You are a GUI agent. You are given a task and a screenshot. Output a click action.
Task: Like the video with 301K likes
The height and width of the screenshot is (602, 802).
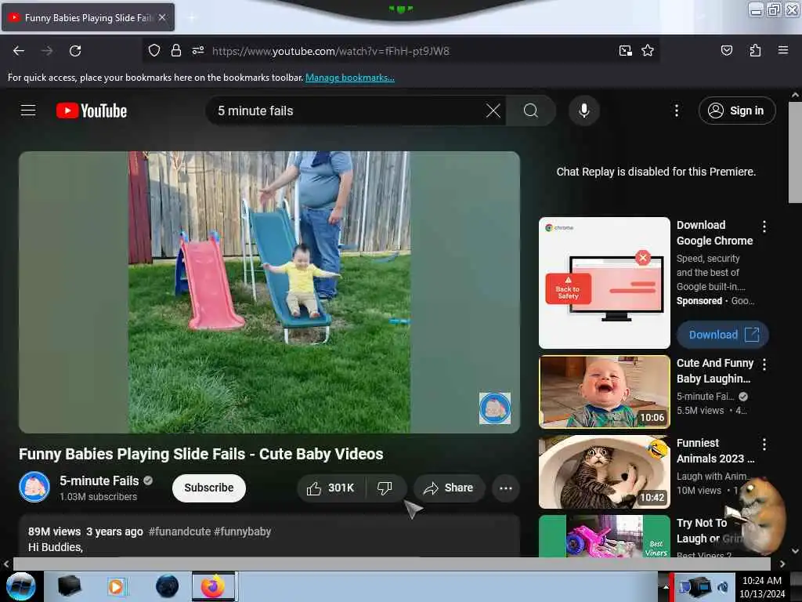[x=331, y=488]
